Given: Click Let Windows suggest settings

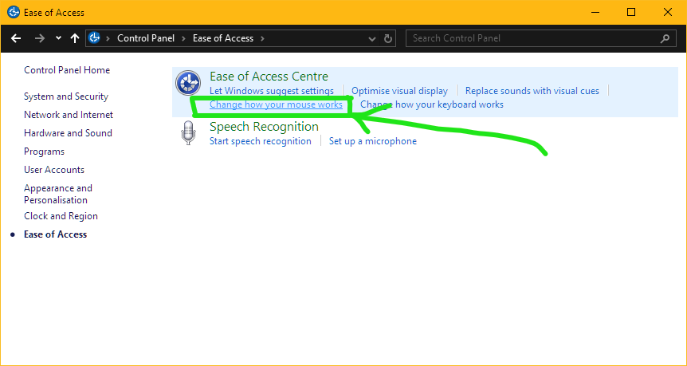Looking at the screenshot, I should coord(272,91).
